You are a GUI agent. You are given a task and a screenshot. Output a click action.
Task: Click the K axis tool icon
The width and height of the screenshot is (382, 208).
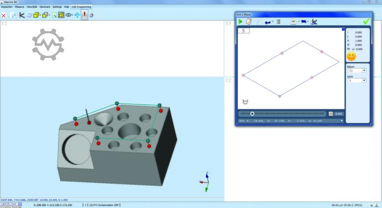point(21,15)
